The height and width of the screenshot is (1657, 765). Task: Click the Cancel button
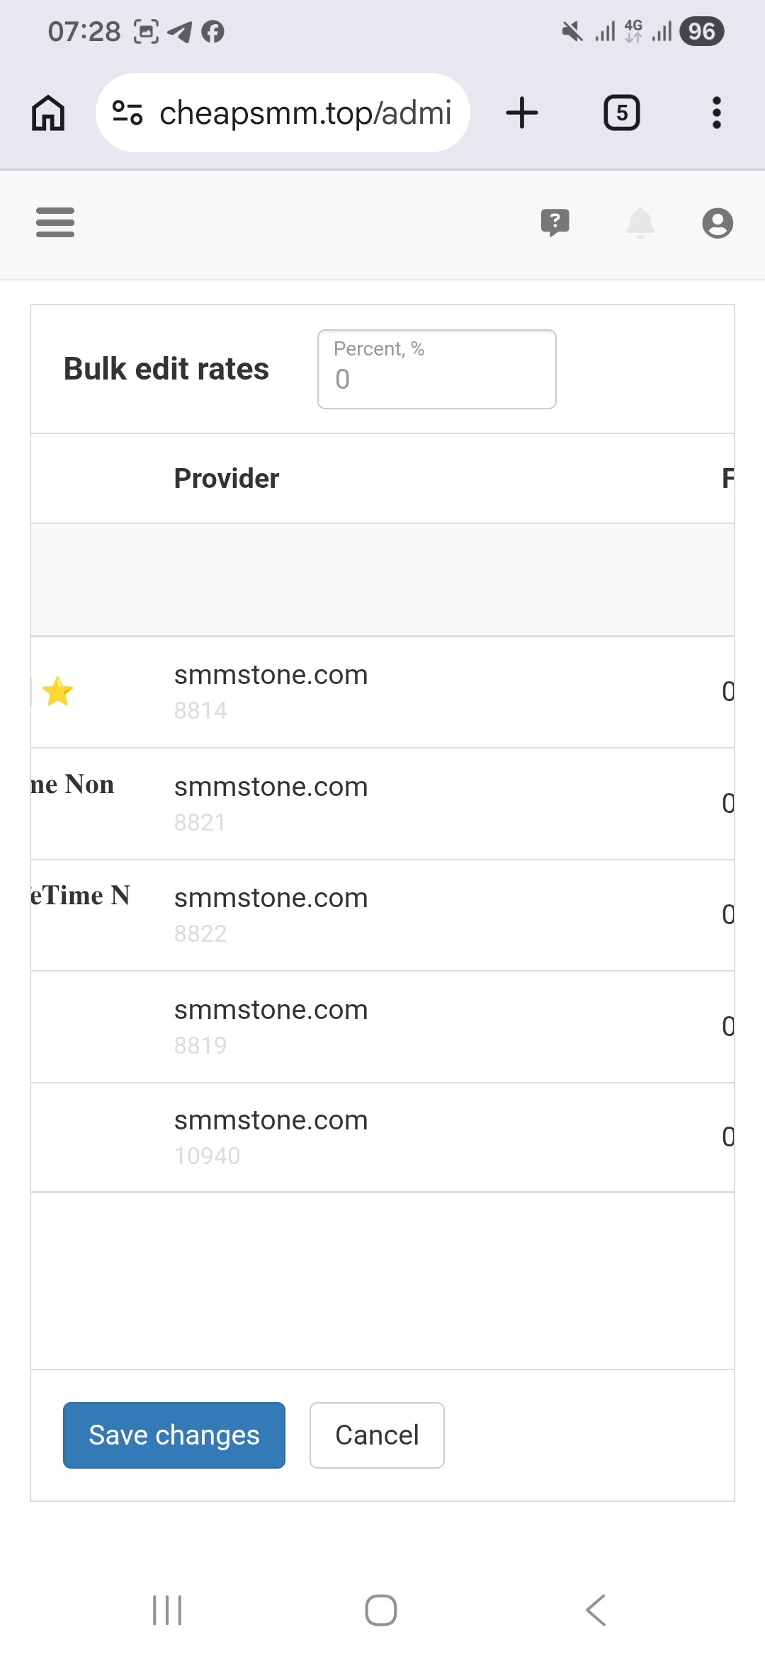point(377,1435)
